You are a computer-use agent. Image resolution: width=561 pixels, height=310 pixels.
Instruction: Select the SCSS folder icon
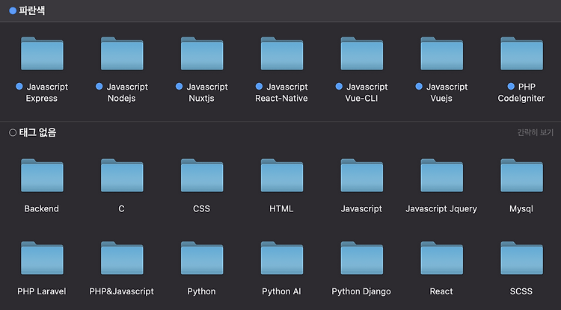pyautogui.click(x=521, y=258)
